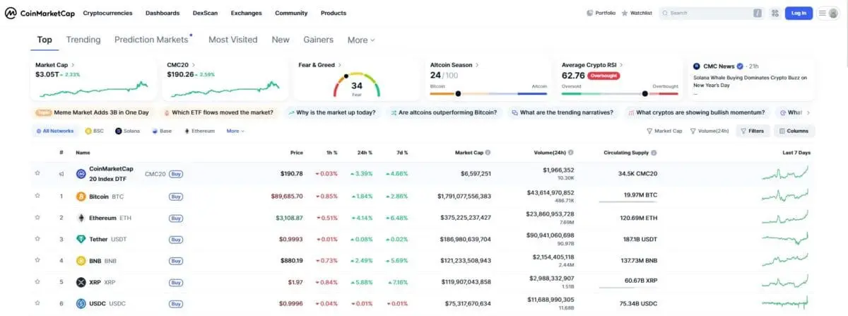The image size is (848, 316).
Task: Click the USDC coin icon
Action: click(81, 304)
